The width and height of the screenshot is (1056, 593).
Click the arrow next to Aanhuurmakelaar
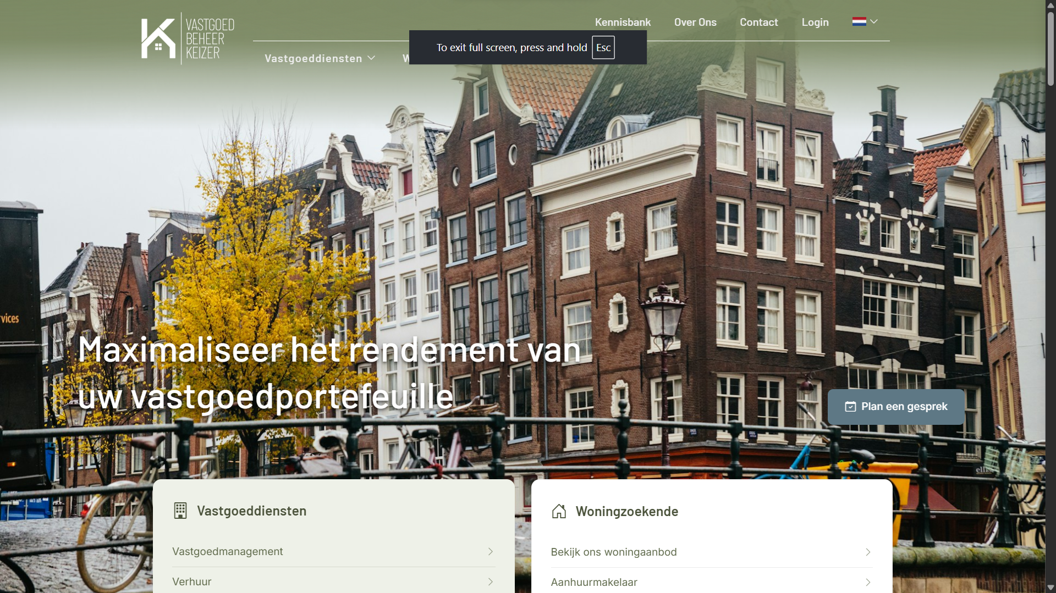(x=868, y=582)
